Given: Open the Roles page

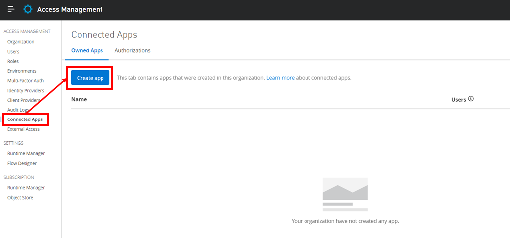Looking at the screenshot, I should (x=13, y=61).
